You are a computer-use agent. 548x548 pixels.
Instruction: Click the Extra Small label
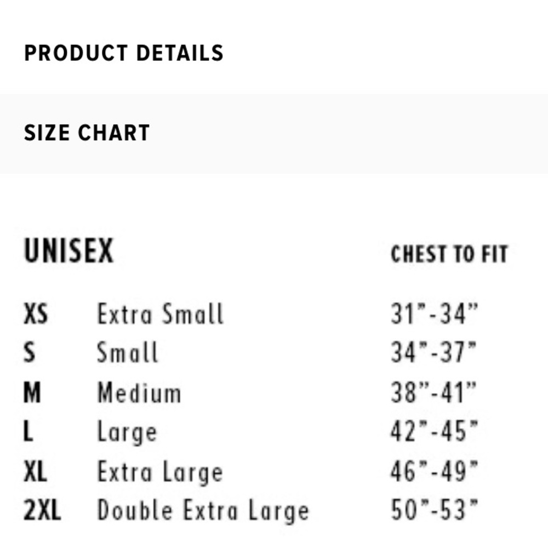[x=160, y=315]
